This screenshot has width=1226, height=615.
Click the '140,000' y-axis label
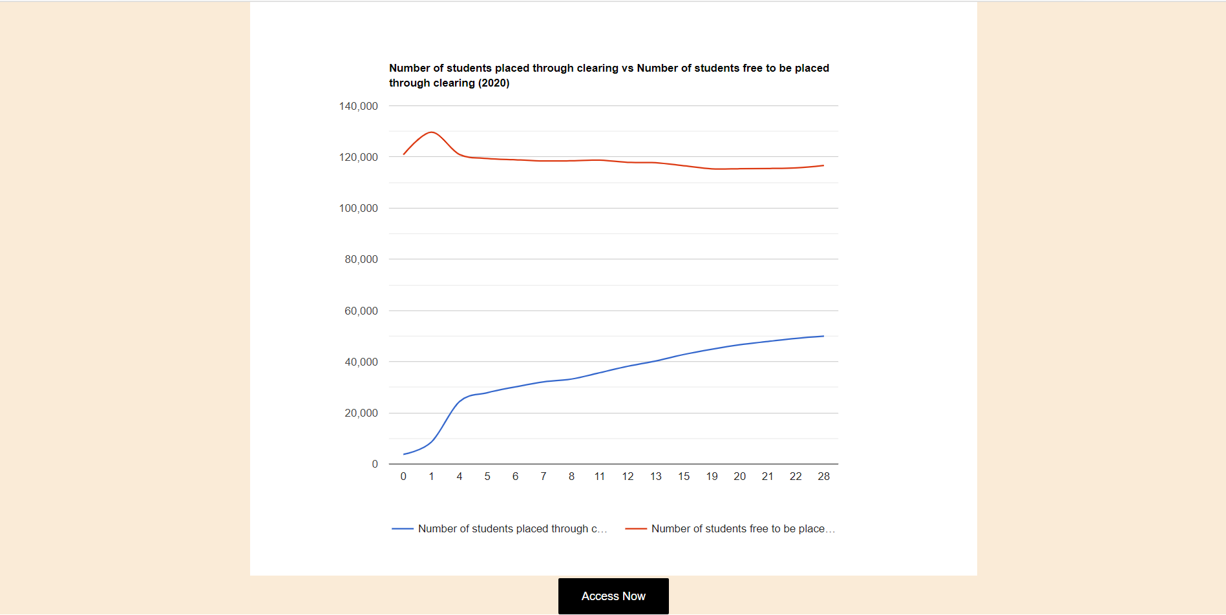tap(359, 106)
